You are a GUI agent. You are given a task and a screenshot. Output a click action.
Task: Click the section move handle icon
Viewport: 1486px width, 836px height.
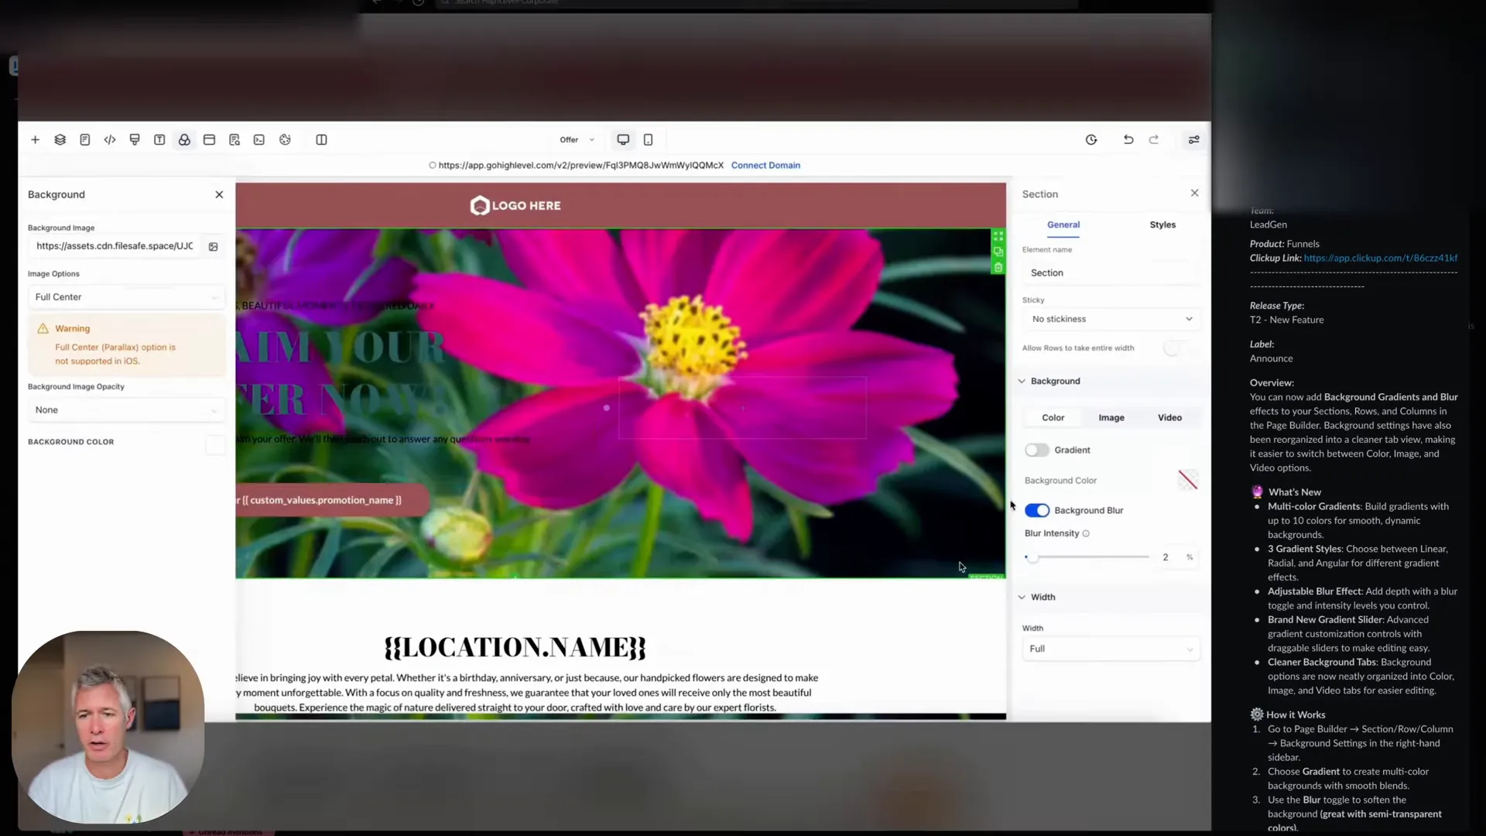point(998,237)
